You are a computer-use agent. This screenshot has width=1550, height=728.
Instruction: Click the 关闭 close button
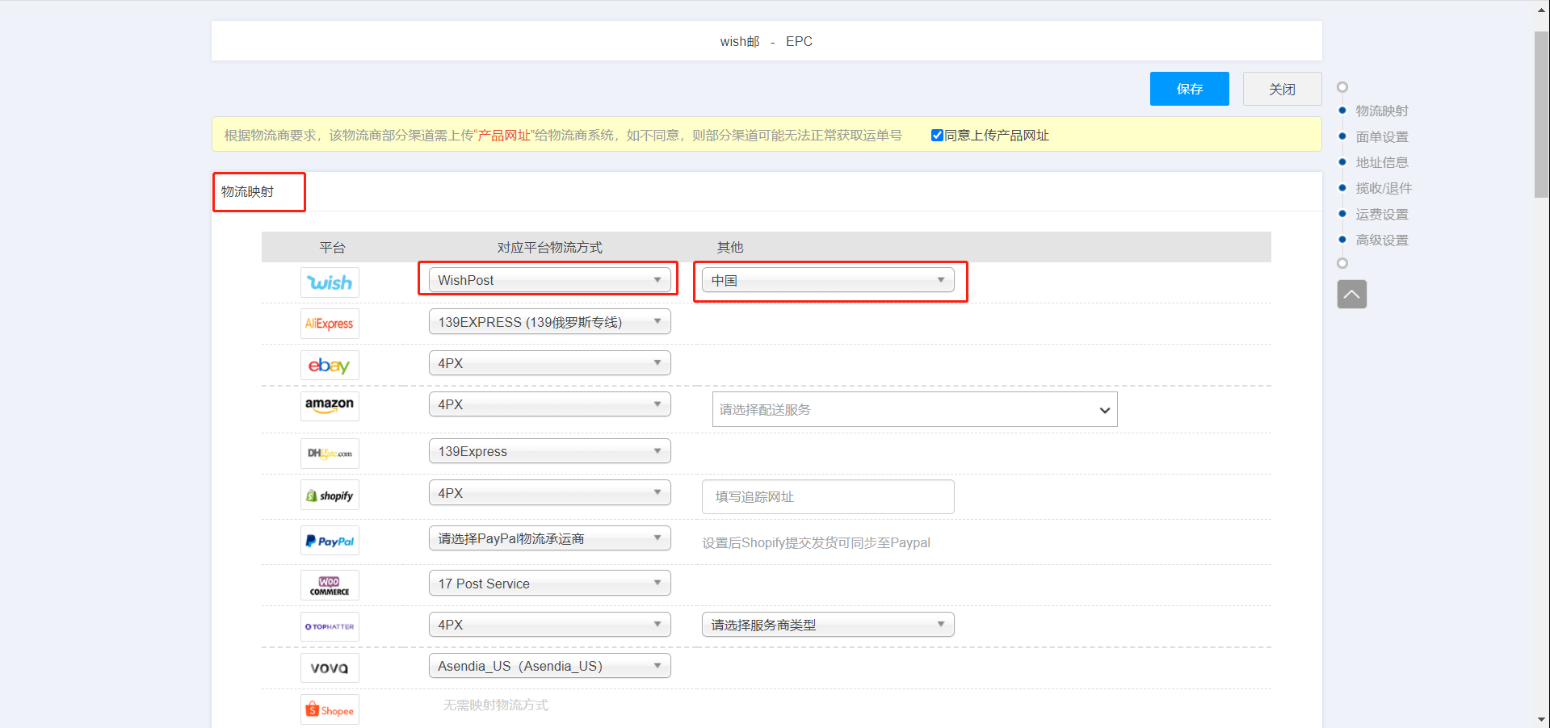click(1282, 89)
